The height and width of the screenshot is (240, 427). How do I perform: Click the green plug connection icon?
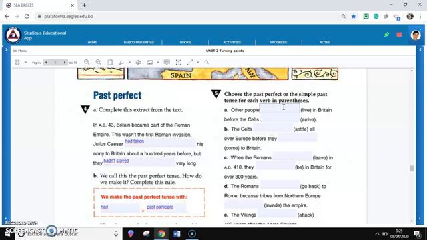tap(387, 35)
